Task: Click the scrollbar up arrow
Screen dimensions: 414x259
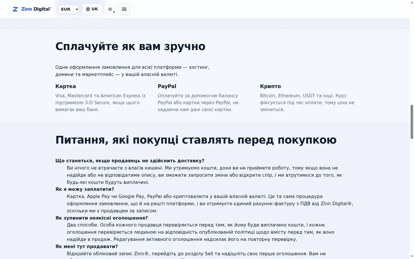Action: tap(412, 2)
